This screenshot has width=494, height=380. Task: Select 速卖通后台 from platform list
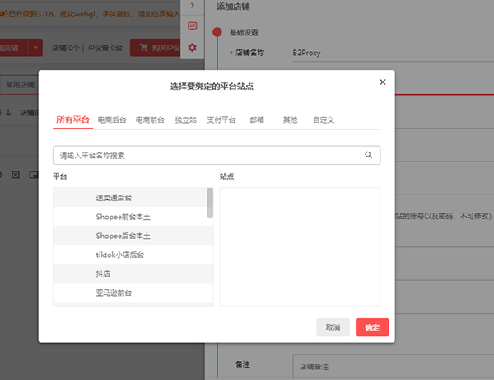[x=113, y=198]
